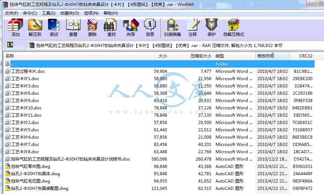Open the 文件(F) menu
The height and width of the screenshot is (194, 324).
click(x=12, y=13)
